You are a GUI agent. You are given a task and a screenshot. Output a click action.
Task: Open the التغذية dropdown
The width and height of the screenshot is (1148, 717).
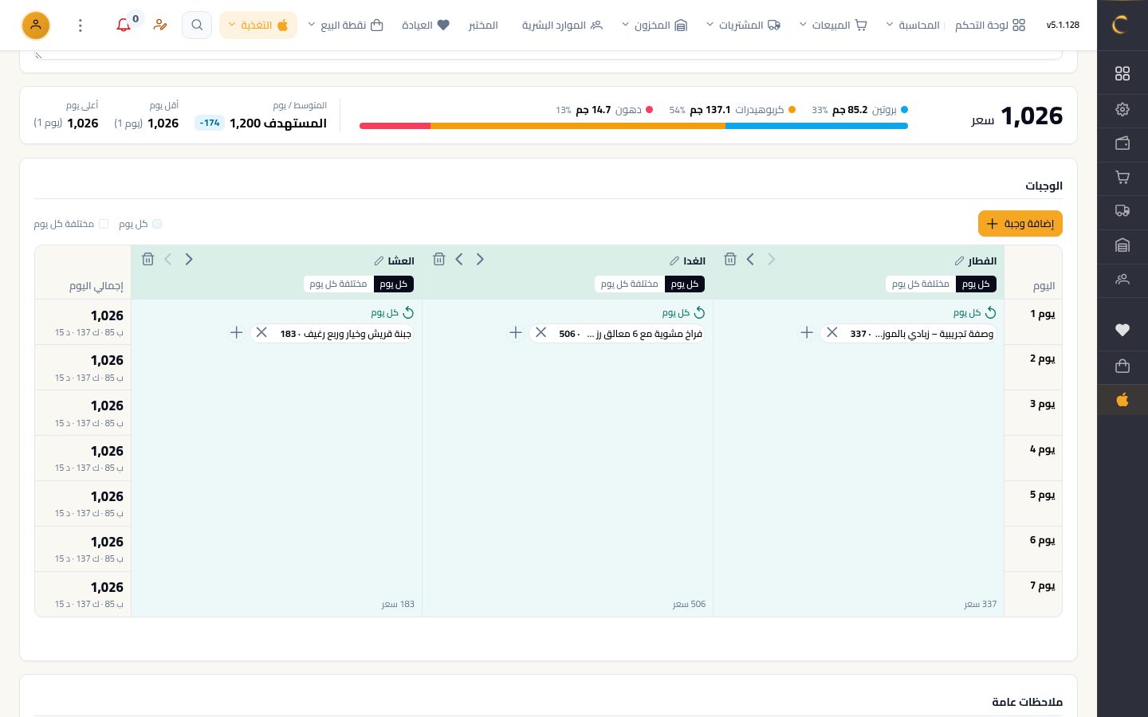(x=258, y=25)
